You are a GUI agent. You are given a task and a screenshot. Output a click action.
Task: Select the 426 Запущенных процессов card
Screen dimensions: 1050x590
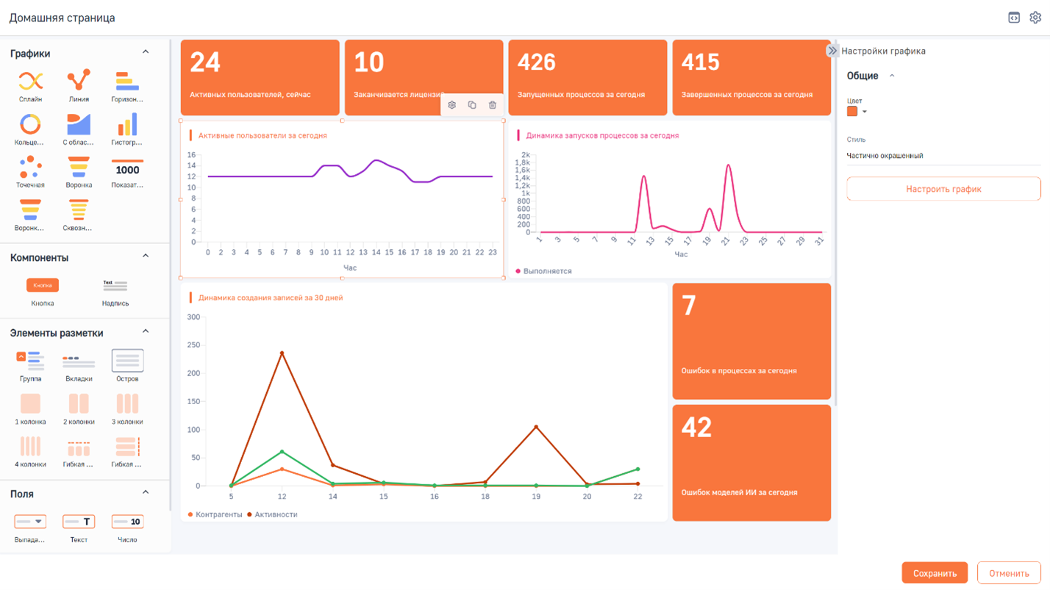(x=588, y=77)
